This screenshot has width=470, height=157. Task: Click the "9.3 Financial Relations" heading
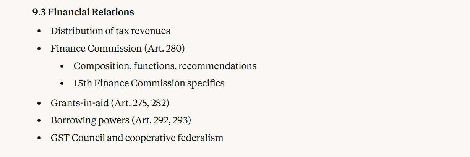point(83,12)
